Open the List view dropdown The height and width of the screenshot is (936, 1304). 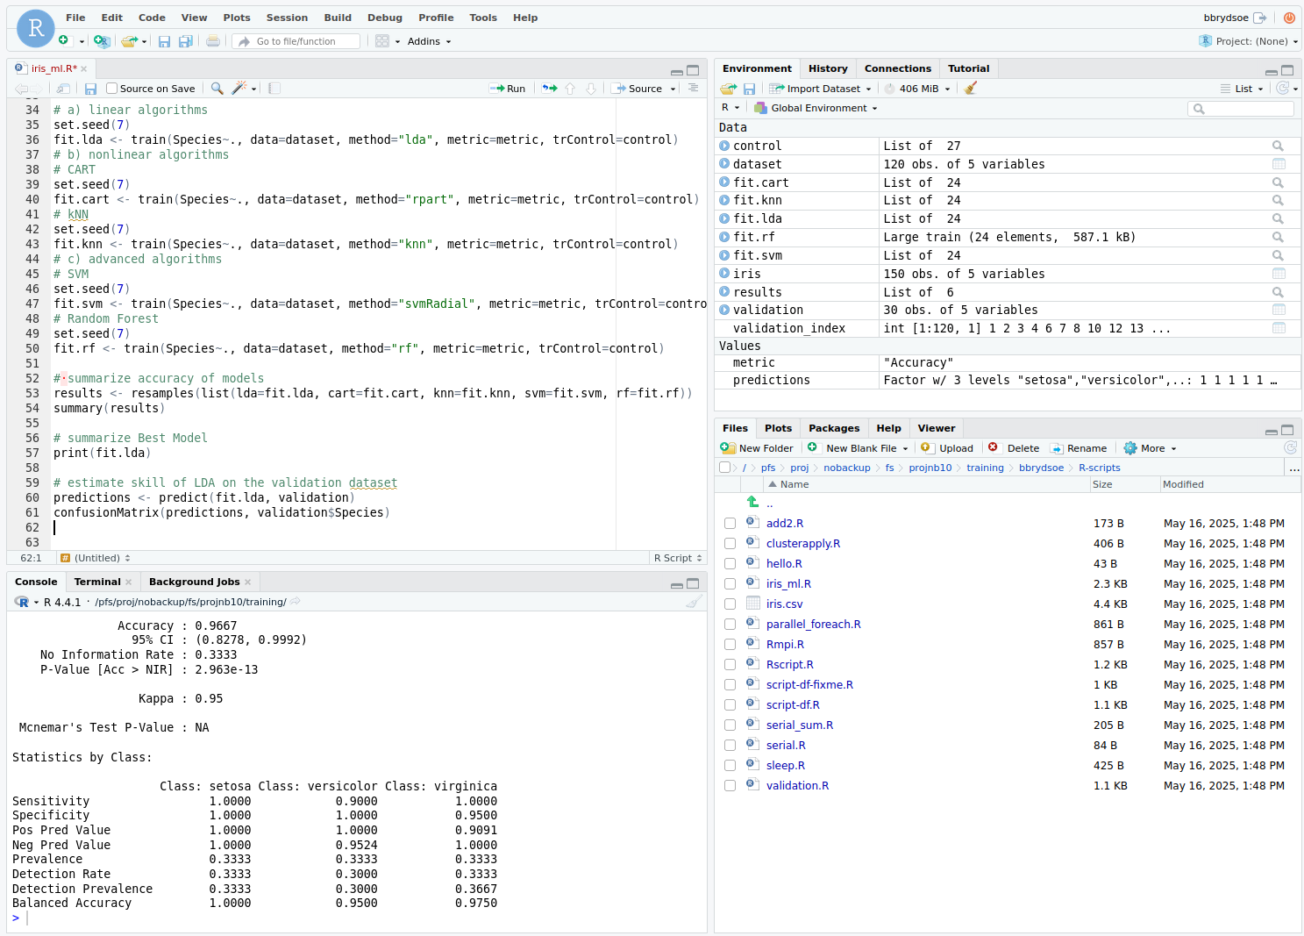coord(1242,89)
